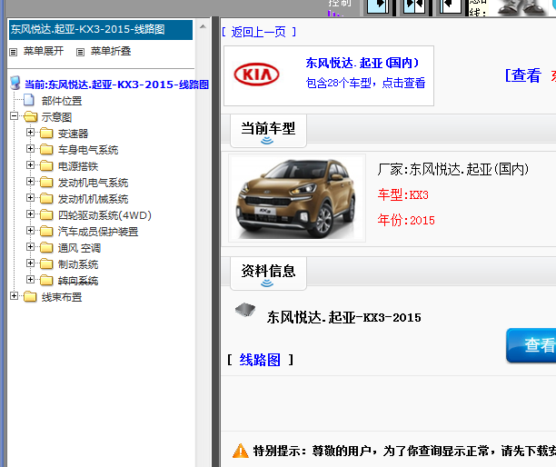Select the 电源搭铁 tree label

(78, 166)
